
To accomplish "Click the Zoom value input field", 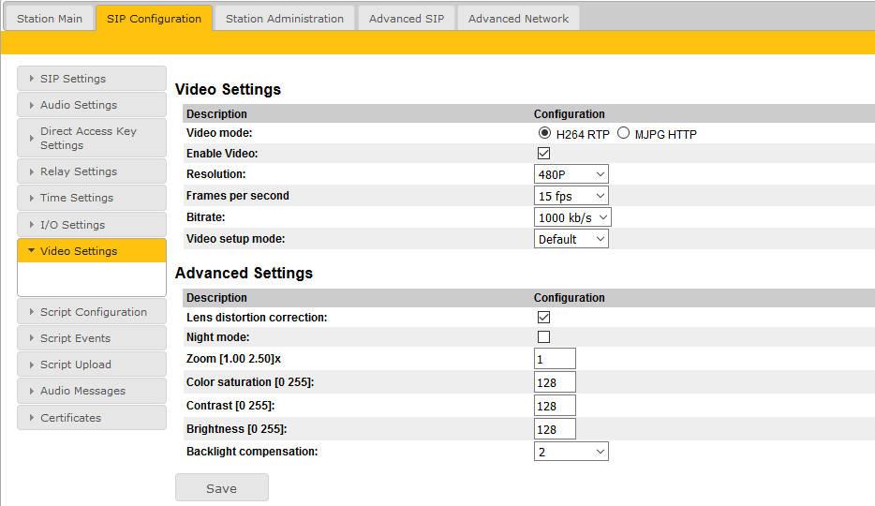I will (555, 360).
